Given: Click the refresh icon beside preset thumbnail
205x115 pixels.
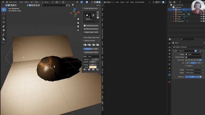Looking at the screenshot, I should pos(98,12).
